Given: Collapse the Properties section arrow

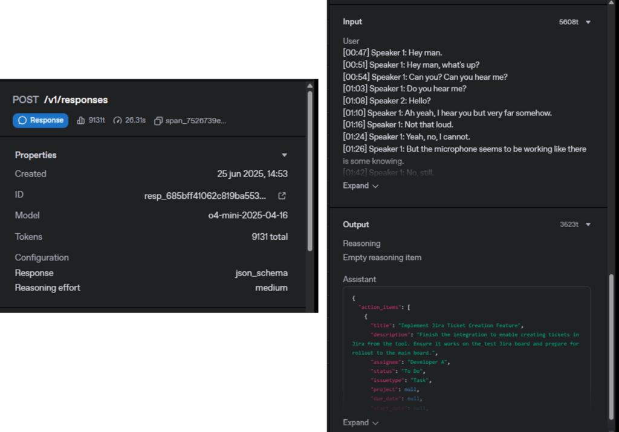Looking at the screenshot, I should pos(284,155).
